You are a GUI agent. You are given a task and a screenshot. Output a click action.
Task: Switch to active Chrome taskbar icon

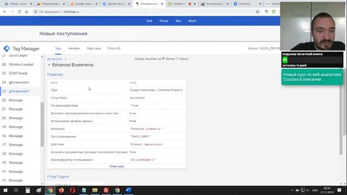pyautogui.click(x=50, y=190)
